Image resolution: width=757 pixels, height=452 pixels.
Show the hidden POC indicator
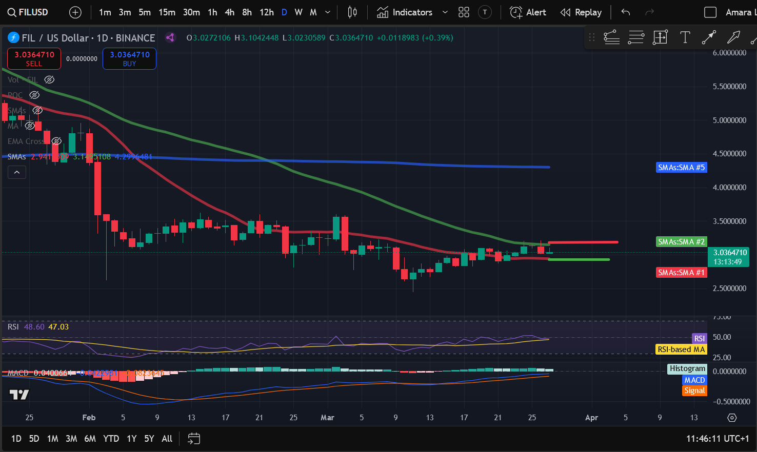pos(34,95)
